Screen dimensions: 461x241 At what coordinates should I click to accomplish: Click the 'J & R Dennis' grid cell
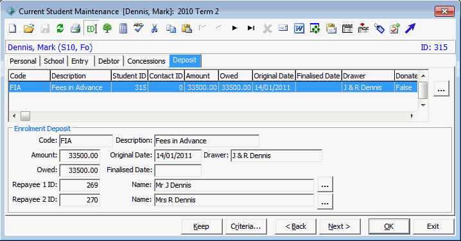[368, 87]
